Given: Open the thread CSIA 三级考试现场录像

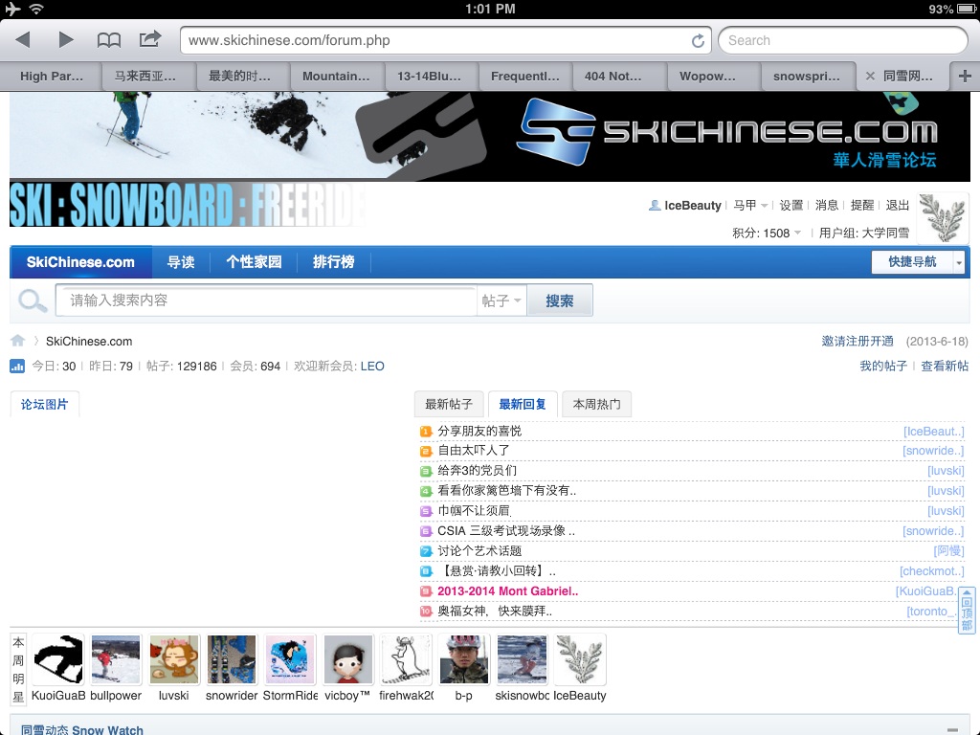Looking at the screenshot, I should tap(505, 531).
